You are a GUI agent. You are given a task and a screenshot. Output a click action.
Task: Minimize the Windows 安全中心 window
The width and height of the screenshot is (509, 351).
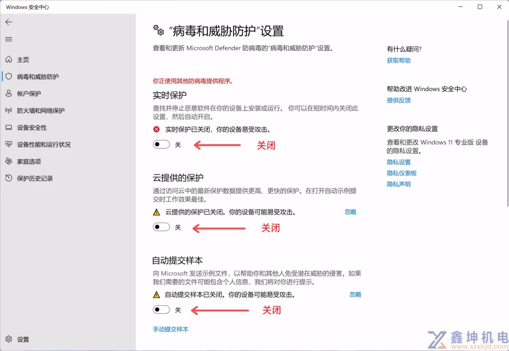click(460, 7)
